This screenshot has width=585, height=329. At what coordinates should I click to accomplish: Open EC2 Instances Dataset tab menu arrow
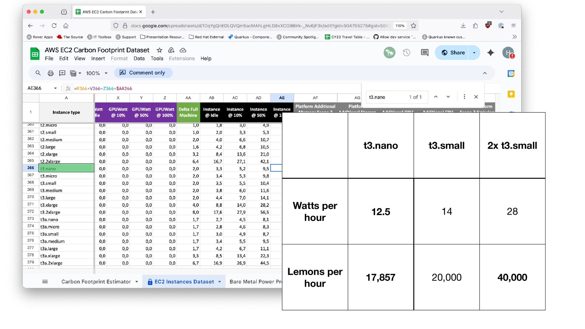tap(220, 282)
